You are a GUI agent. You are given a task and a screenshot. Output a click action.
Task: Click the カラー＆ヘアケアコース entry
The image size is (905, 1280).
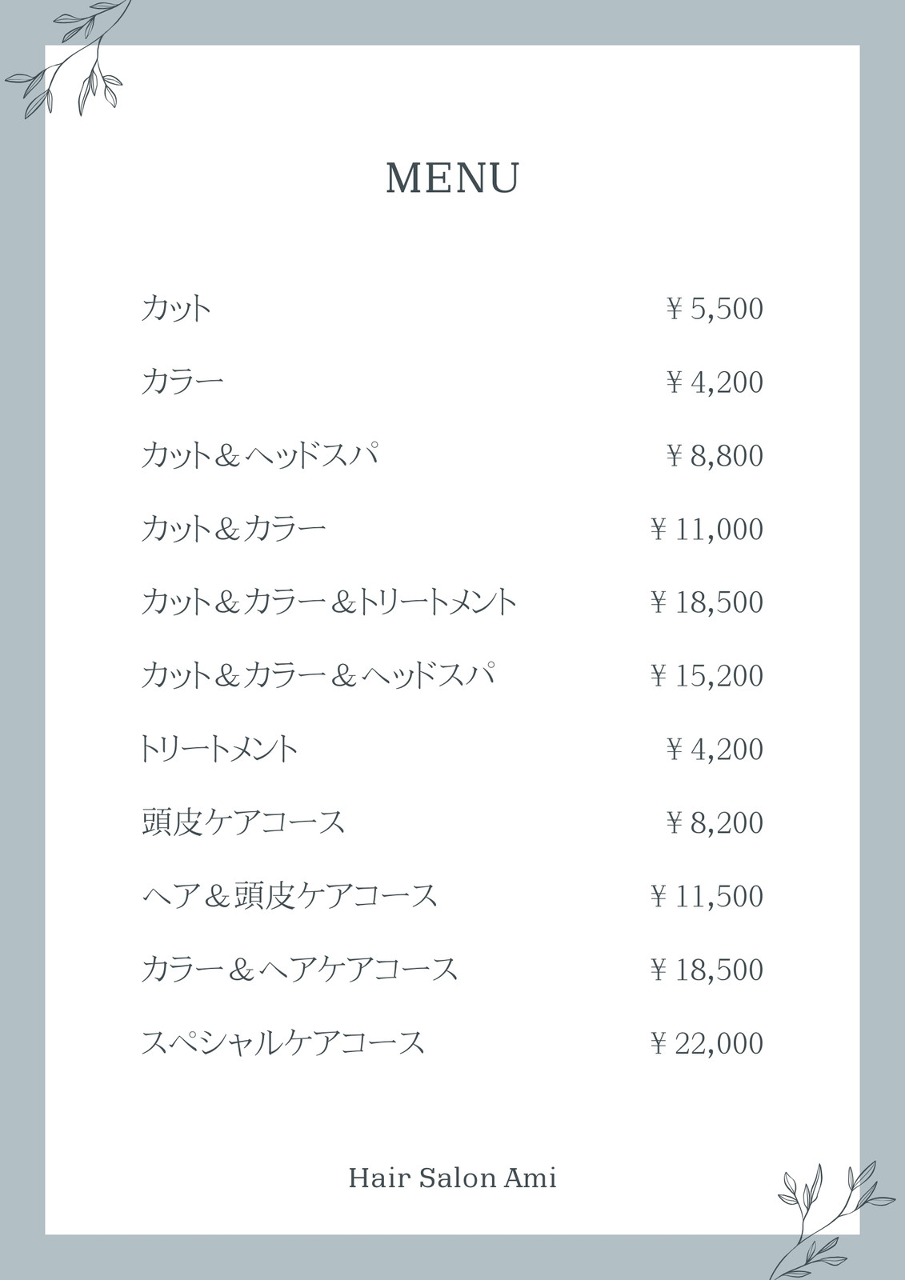pyautogui.click(x=300, y=970)
